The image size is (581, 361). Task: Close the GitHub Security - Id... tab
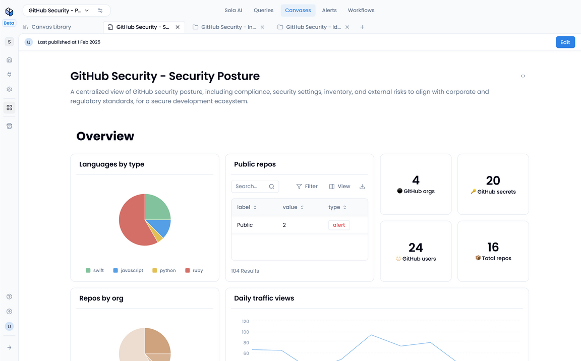(347, 27)
